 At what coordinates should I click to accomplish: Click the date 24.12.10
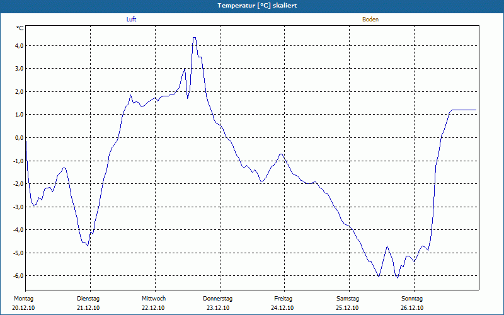point(282,308)
